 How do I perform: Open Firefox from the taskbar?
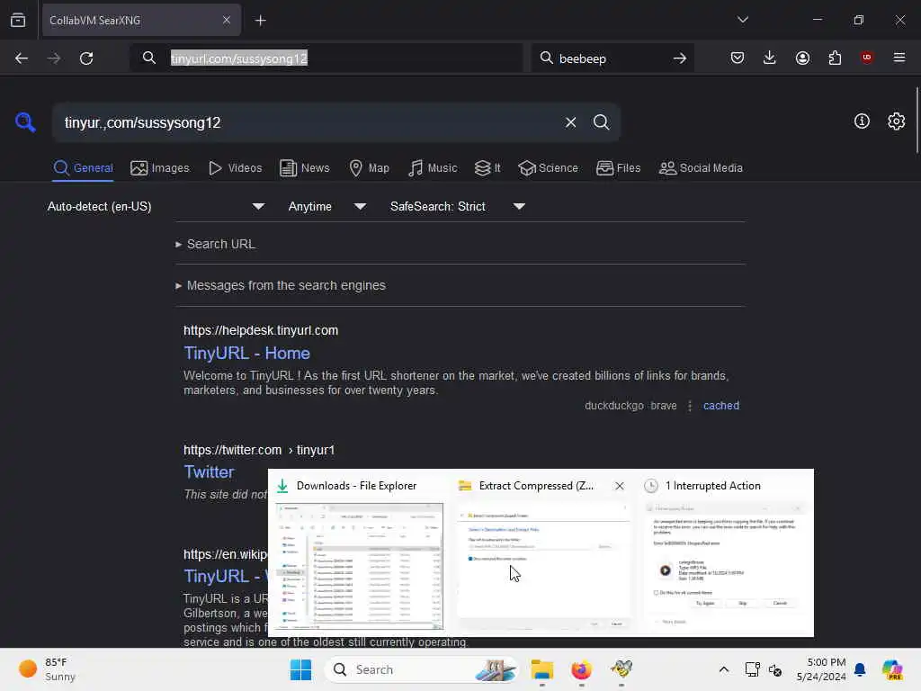tap(581, 669)
